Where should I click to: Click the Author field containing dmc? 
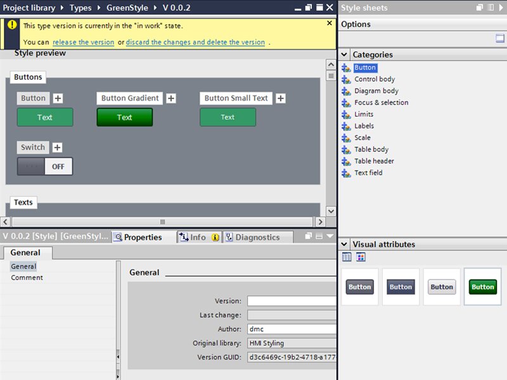tap(292, 329)
